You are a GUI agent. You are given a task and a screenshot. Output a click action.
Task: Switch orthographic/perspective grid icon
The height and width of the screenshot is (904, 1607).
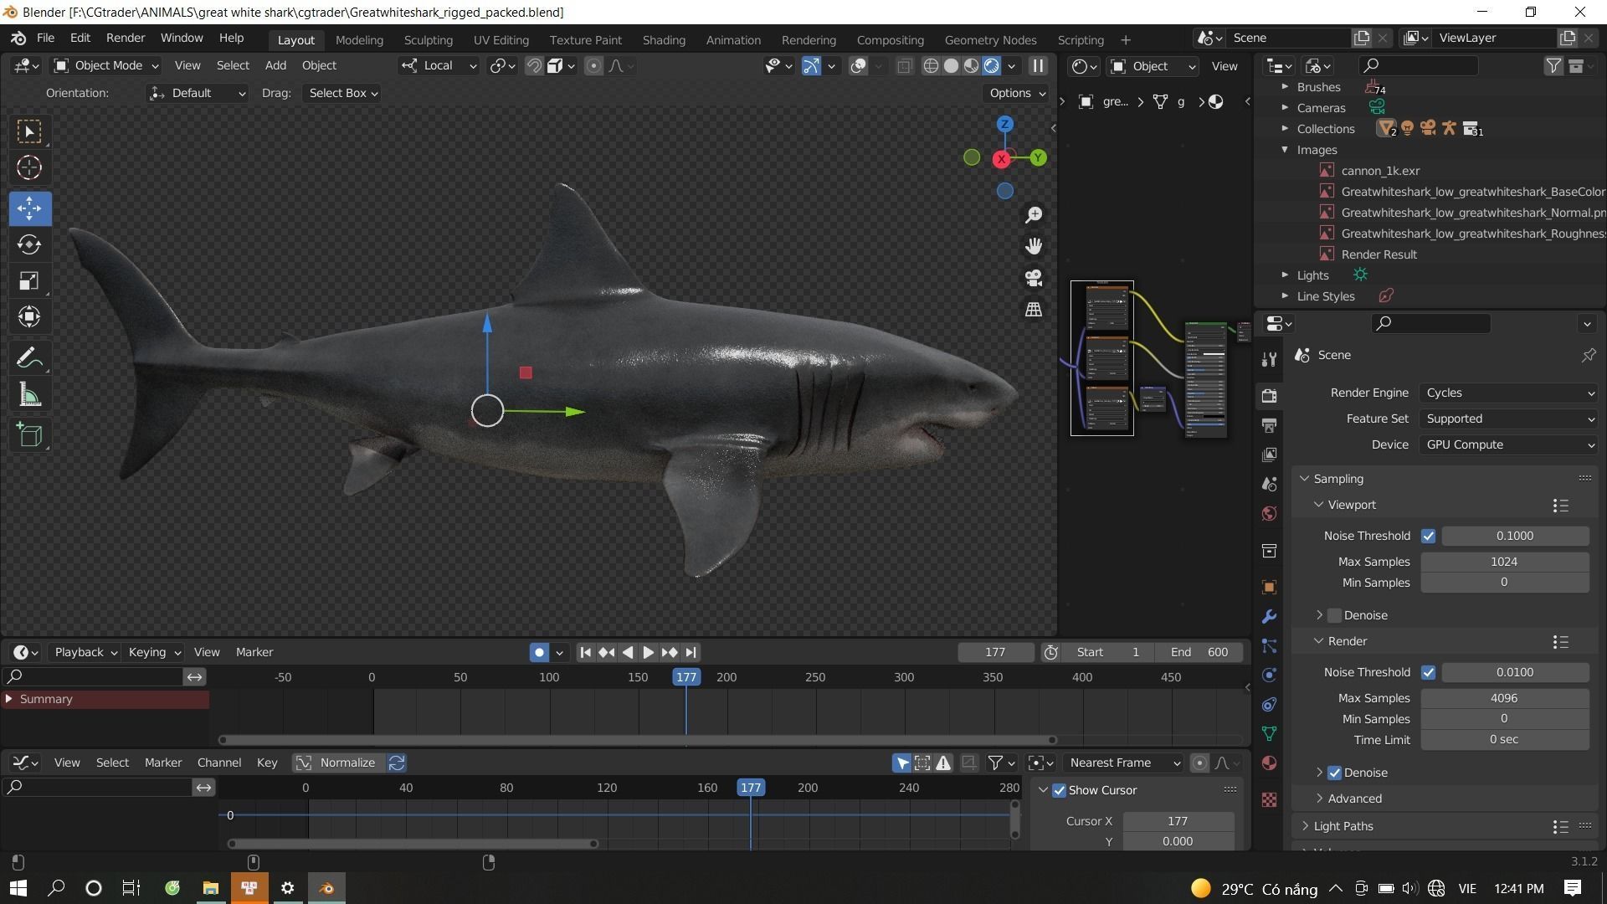tap(1034, 310)
